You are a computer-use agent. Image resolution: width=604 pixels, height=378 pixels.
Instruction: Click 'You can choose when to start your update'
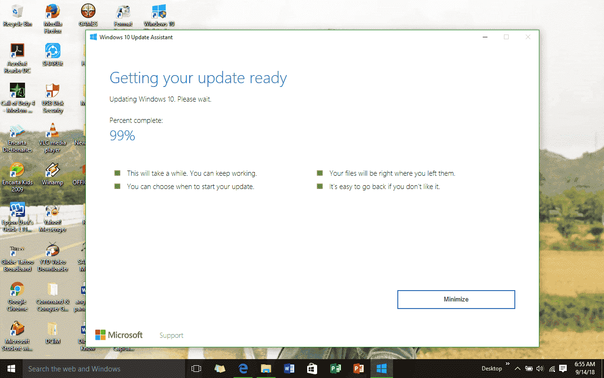pyautogui.click(x=191, y=187)
